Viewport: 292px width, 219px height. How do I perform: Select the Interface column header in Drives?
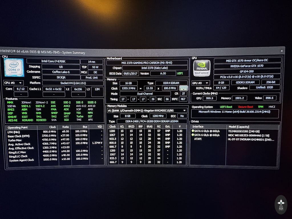[198, 127]
